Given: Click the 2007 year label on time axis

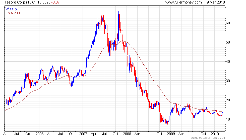Looking at the screenshot, I should coord(83,134).
